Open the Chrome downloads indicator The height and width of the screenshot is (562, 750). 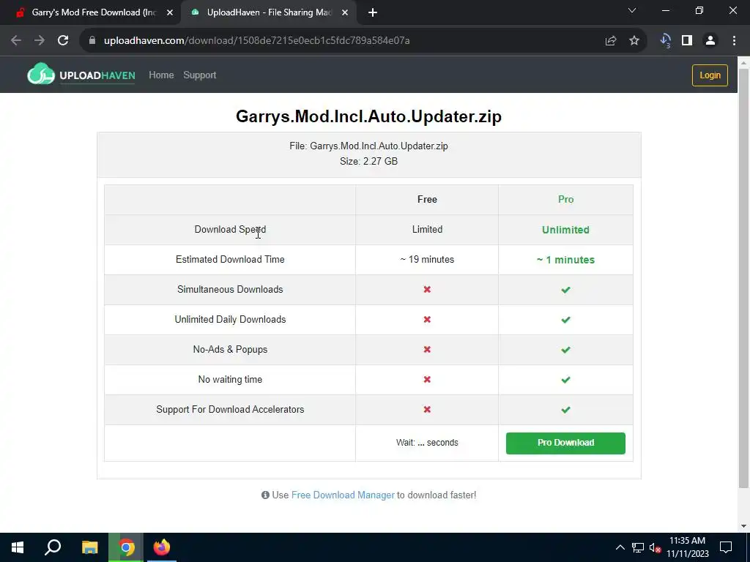(x=665, y=41)
